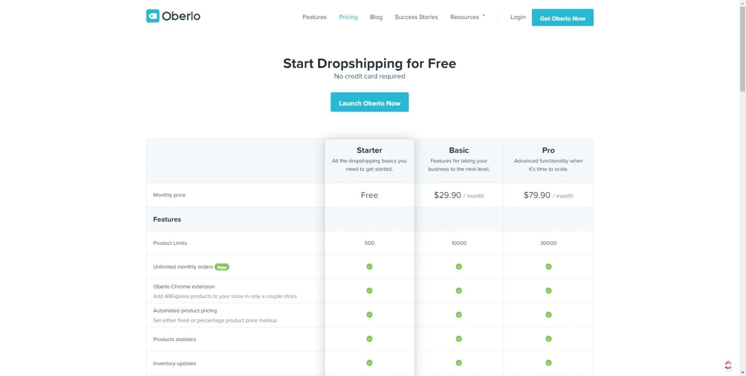746x376 pixels.
Task: Click the Features section heading
Action: [x=167, y=219]
